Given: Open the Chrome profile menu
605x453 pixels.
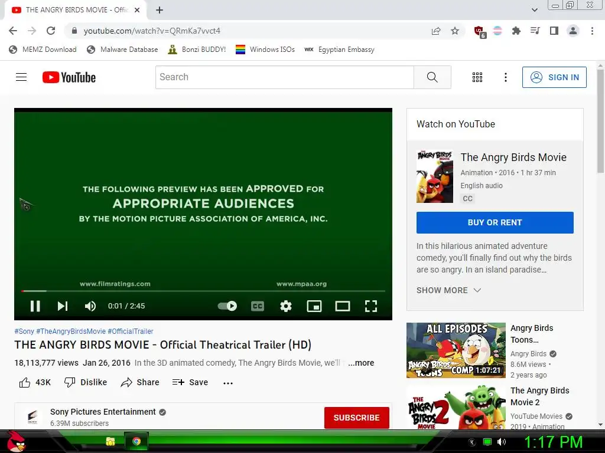Looking at the screenshot, I should [573, 31].
